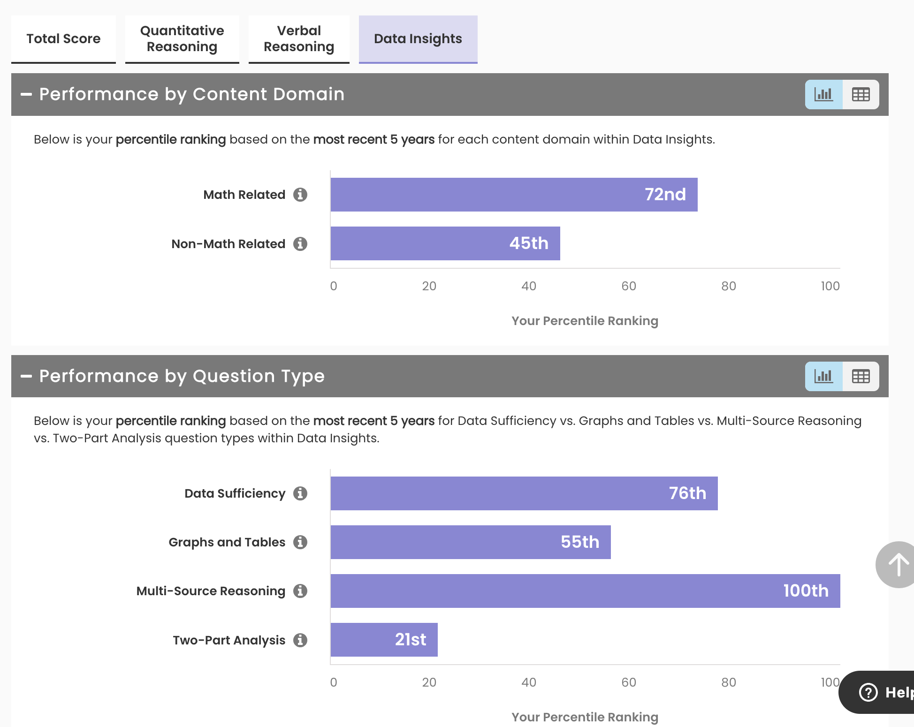The width and height of the screenshot is (914, 727).
Task: Switch Content Domain section to chart view
Action: click(824, 95)
